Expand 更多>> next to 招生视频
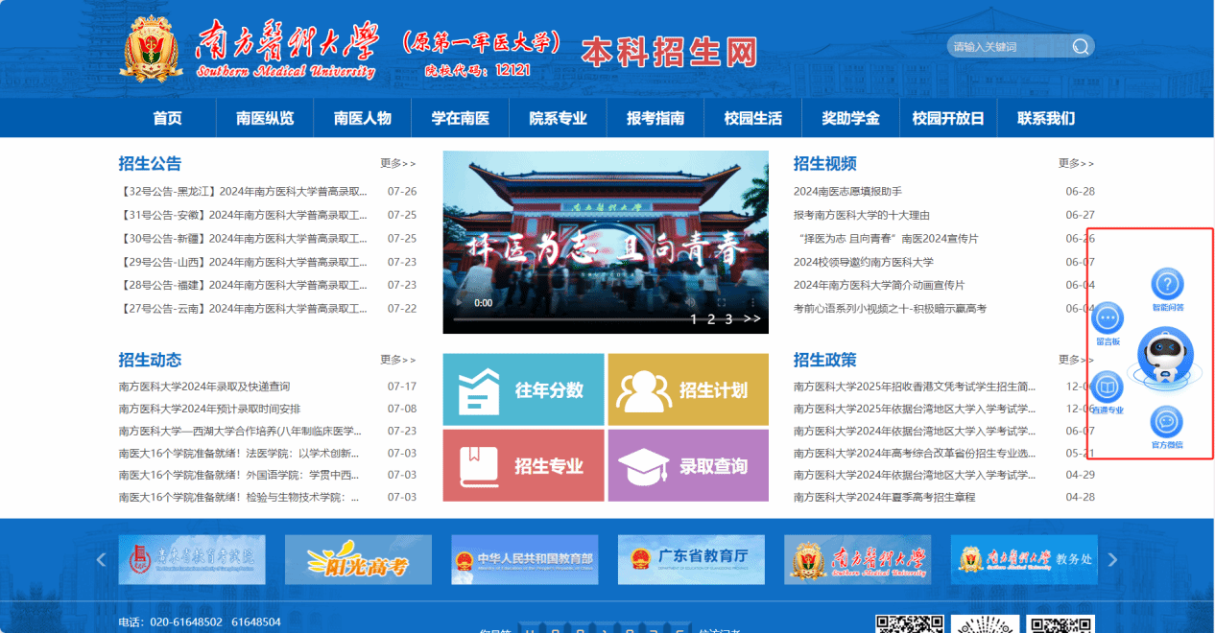Image resolution: width=1215 pixels, height=633 pixels. (x=1076, y=164)
